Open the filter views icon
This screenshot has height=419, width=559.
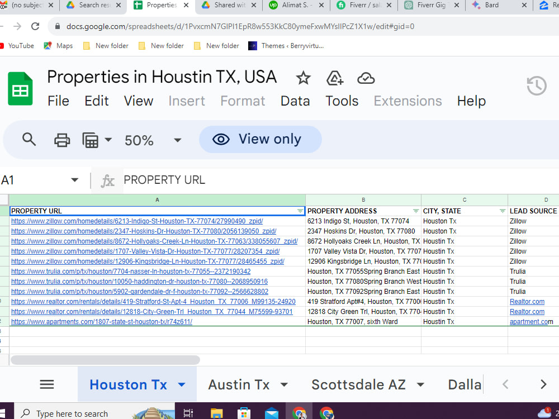coord(90,140)
